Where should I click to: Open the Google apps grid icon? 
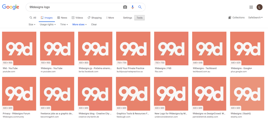(251, 7)
